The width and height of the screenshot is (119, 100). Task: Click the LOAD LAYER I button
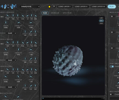(x=64, y=7)
